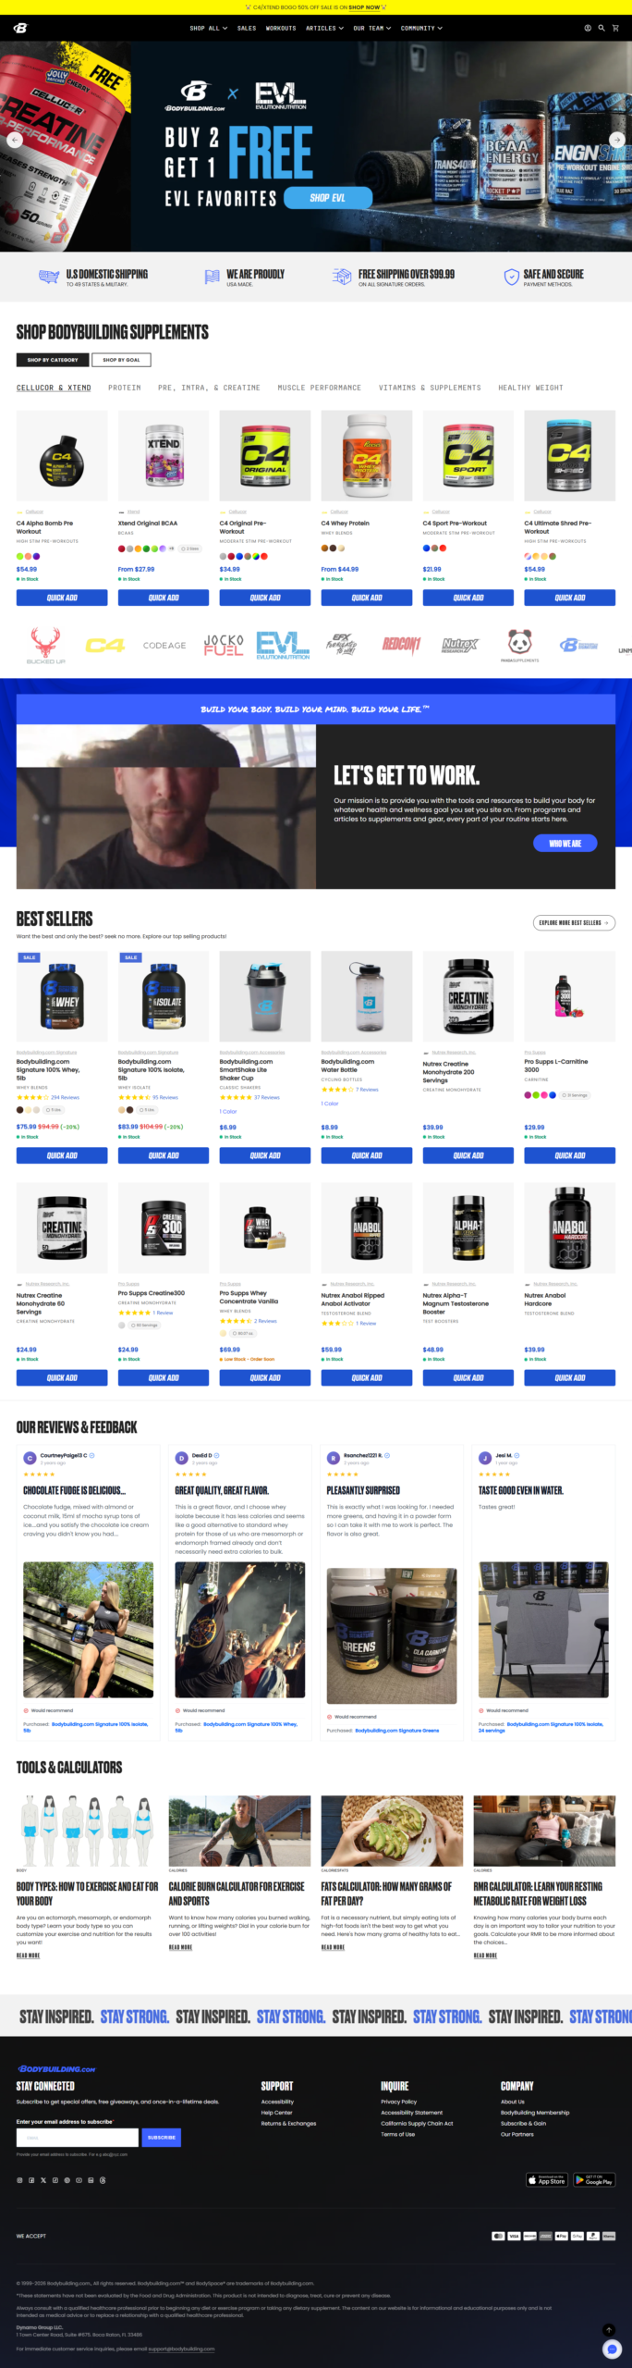Click Explore More Best Sellers link
The width and height of the screenshot is (632, 2368).
(574, 922)
